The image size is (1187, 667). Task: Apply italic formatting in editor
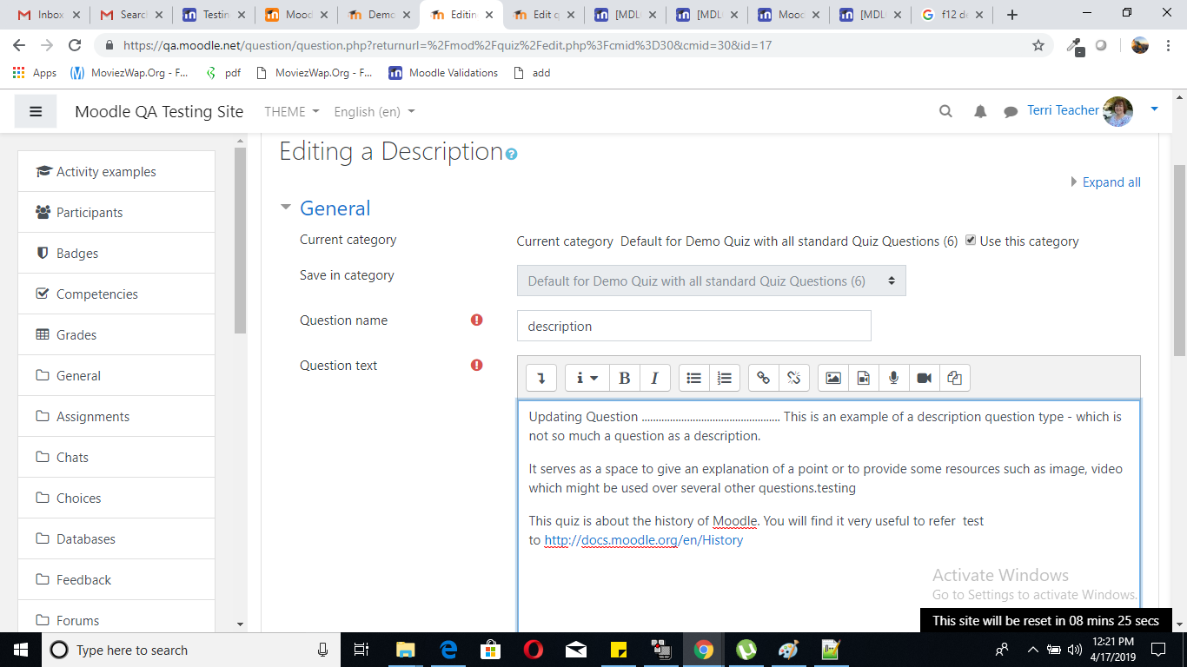click(654, 378)
